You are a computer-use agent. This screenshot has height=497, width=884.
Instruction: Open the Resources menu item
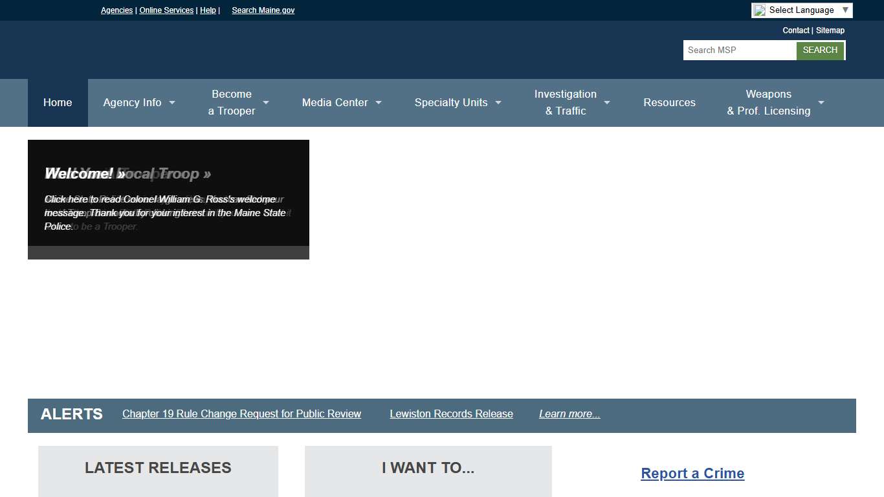(x=669, y=103)
